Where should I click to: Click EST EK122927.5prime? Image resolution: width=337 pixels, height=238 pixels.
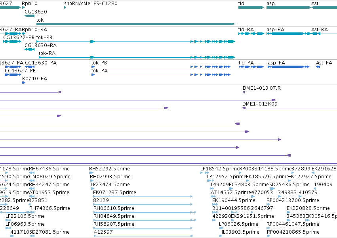(x=310, y=177)
